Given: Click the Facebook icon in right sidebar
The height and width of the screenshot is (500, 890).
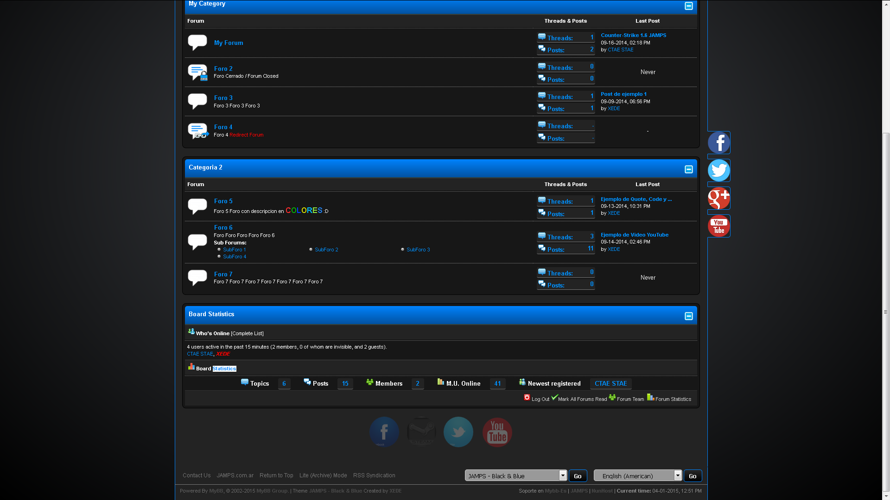Looking at the screenshot, I should (x=718, y=143).
